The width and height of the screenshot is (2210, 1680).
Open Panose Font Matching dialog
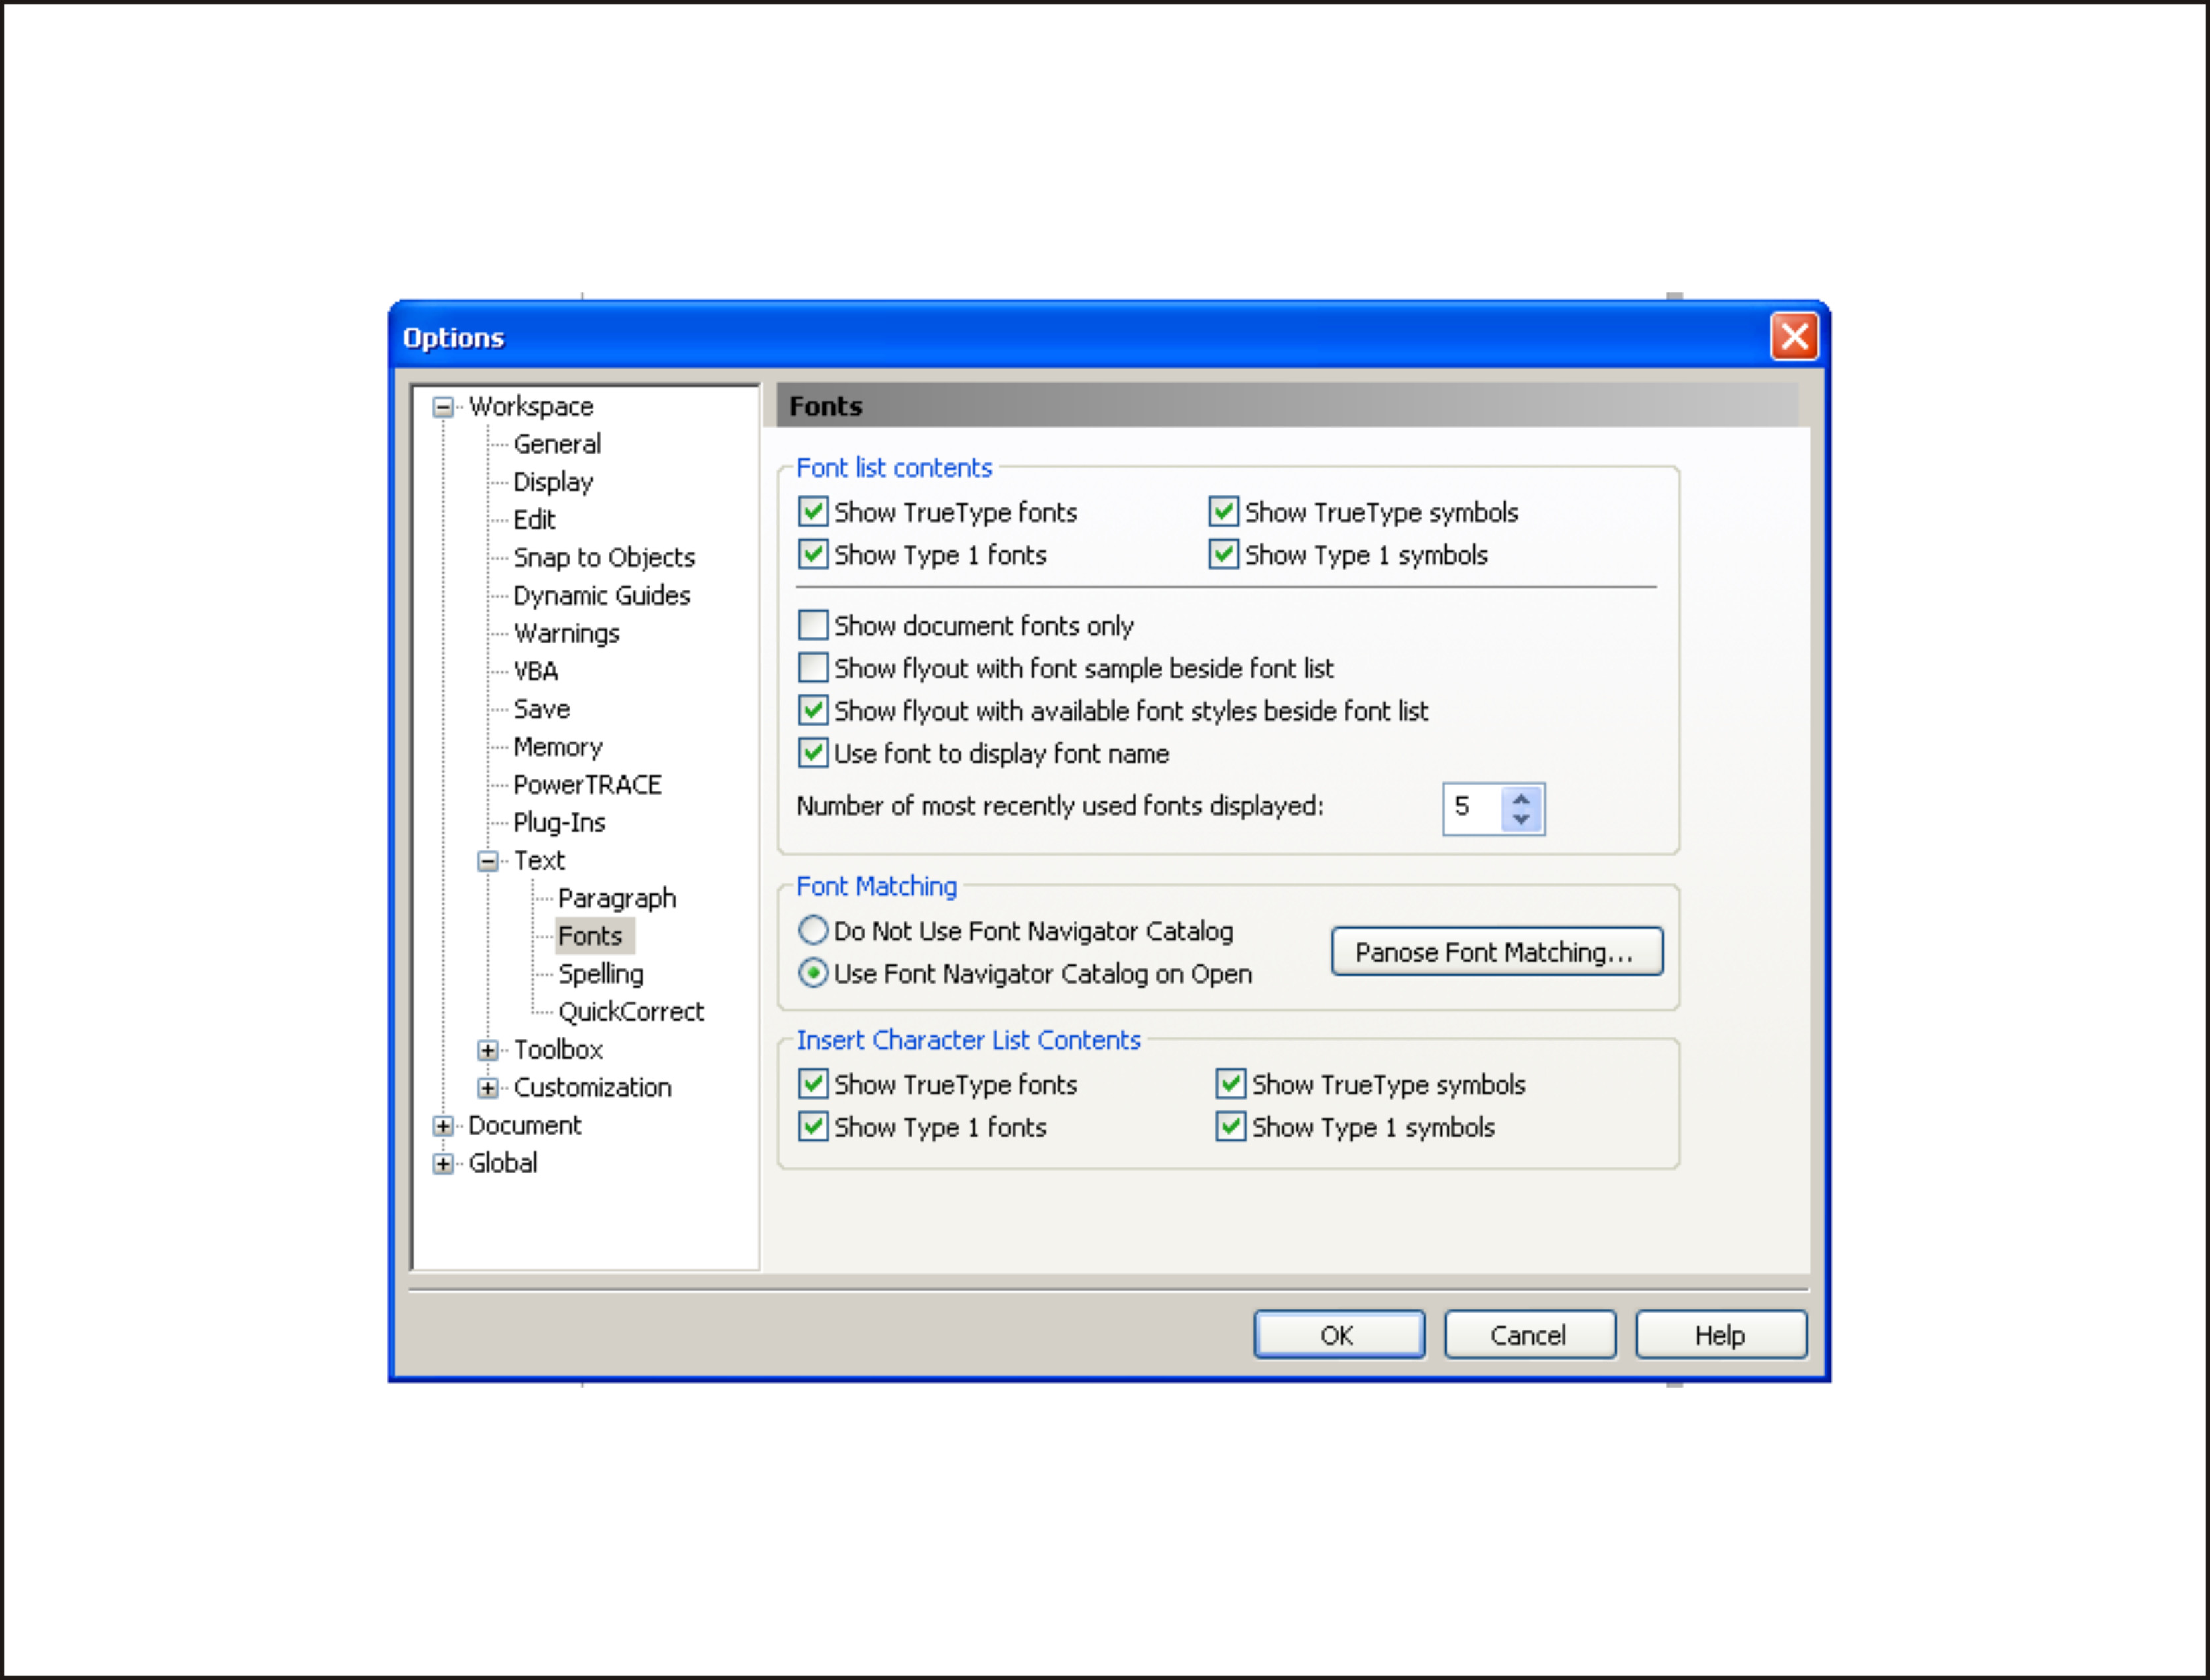point(1497,952)
